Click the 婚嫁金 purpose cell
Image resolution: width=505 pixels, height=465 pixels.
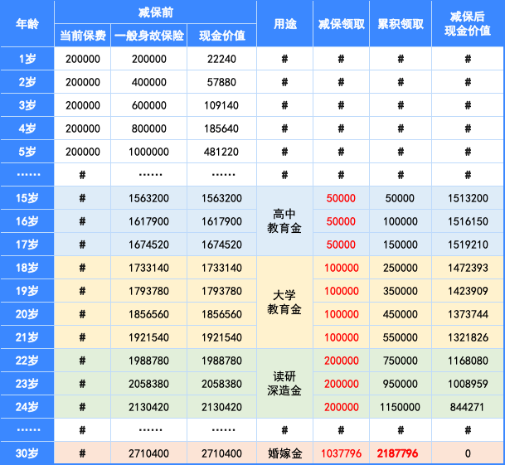285,453
